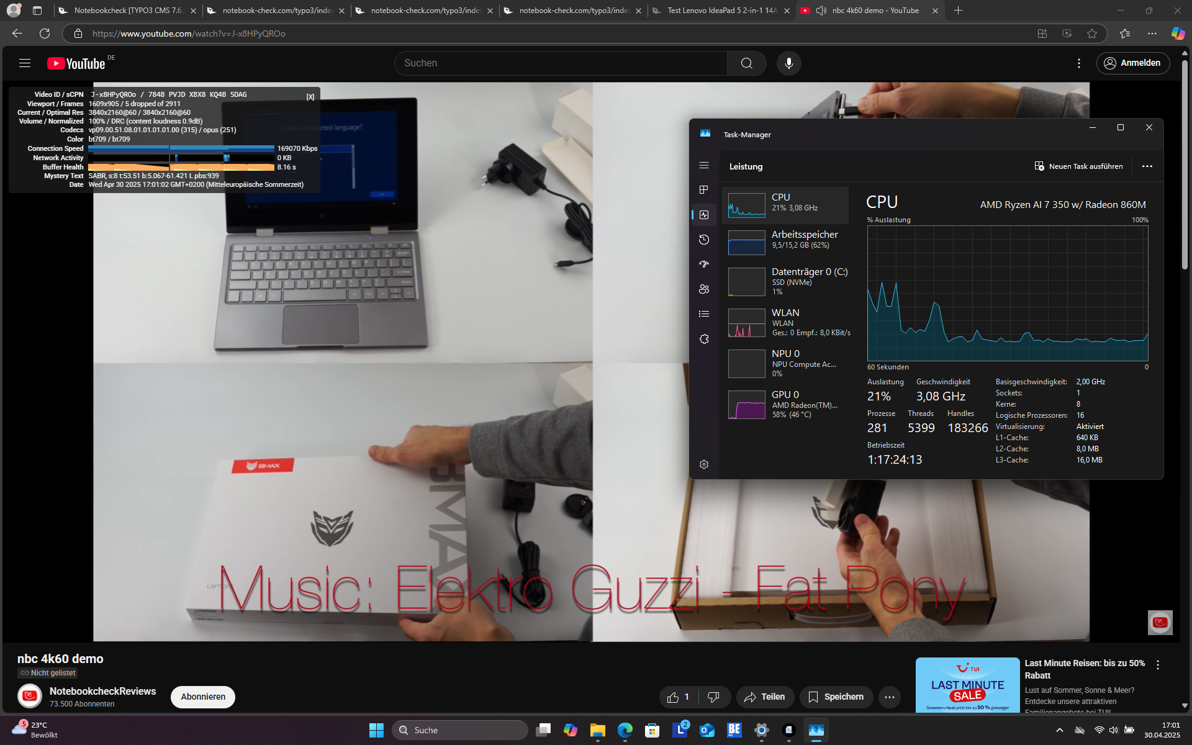Mute the nbc 4k60 demo tab

[821, 11]
